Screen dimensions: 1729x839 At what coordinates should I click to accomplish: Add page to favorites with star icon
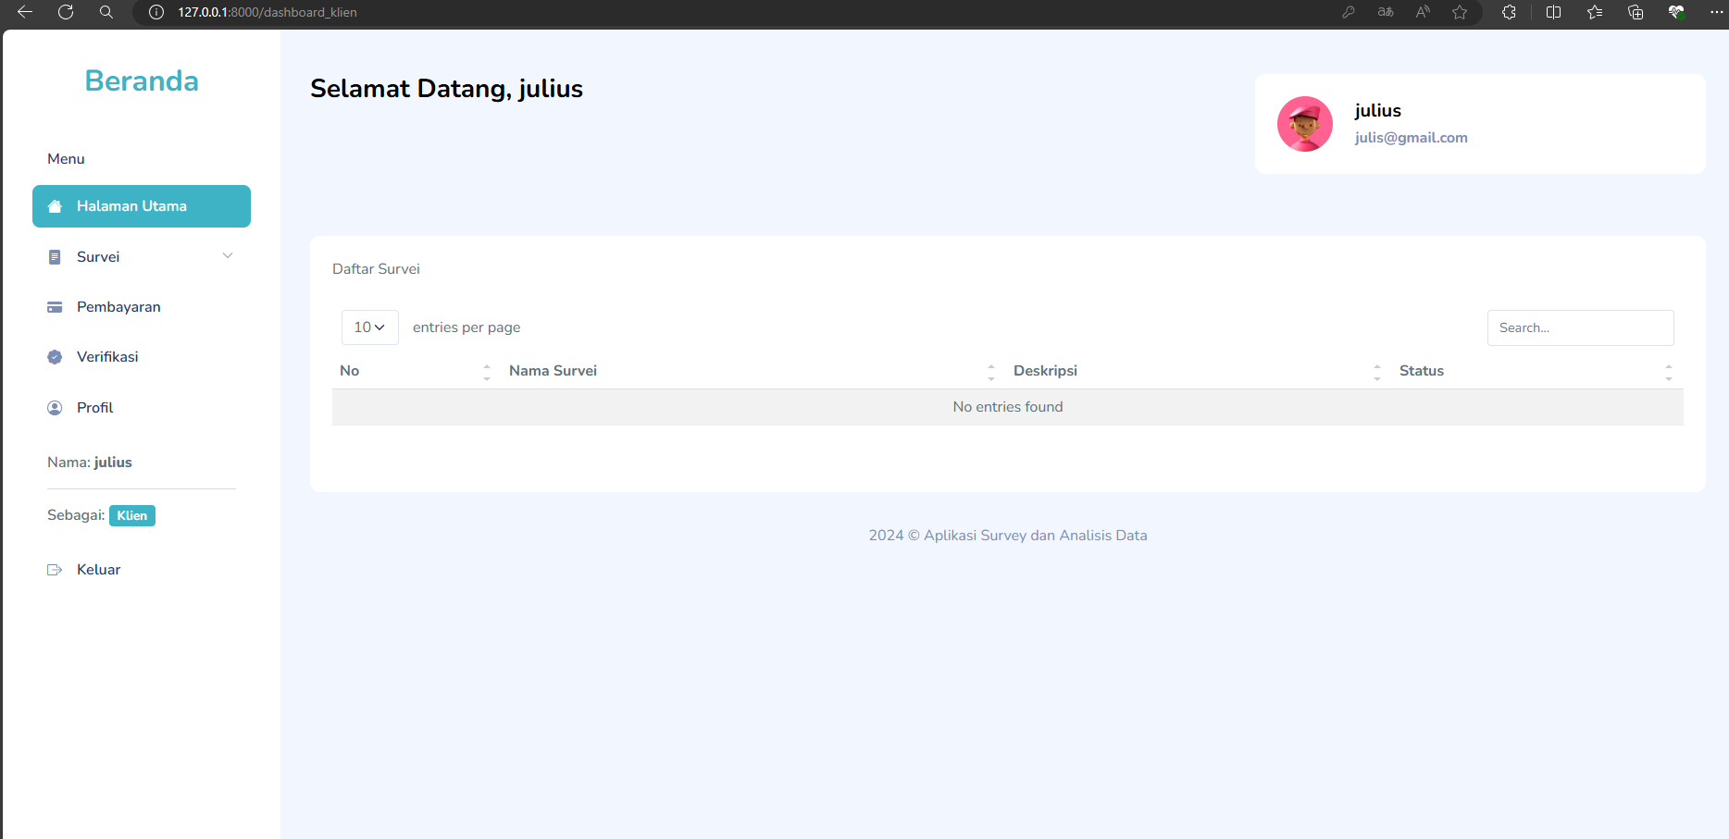click(1460, 12)
